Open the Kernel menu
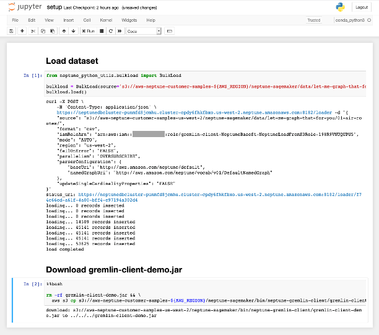 tap(106, 20)
